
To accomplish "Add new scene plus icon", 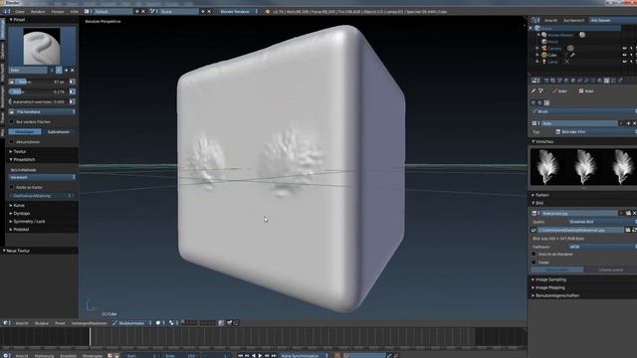I will (203, 12).
